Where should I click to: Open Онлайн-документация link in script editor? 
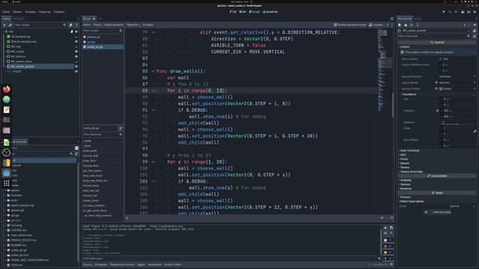[350, 25]
